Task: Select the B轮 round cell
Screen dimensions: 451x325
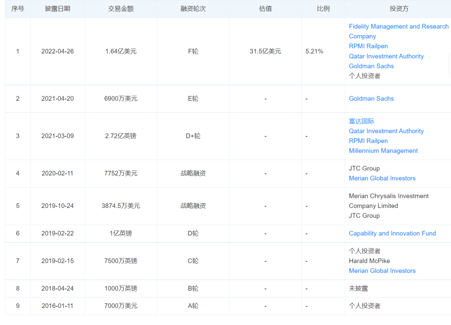Action: 193,288
